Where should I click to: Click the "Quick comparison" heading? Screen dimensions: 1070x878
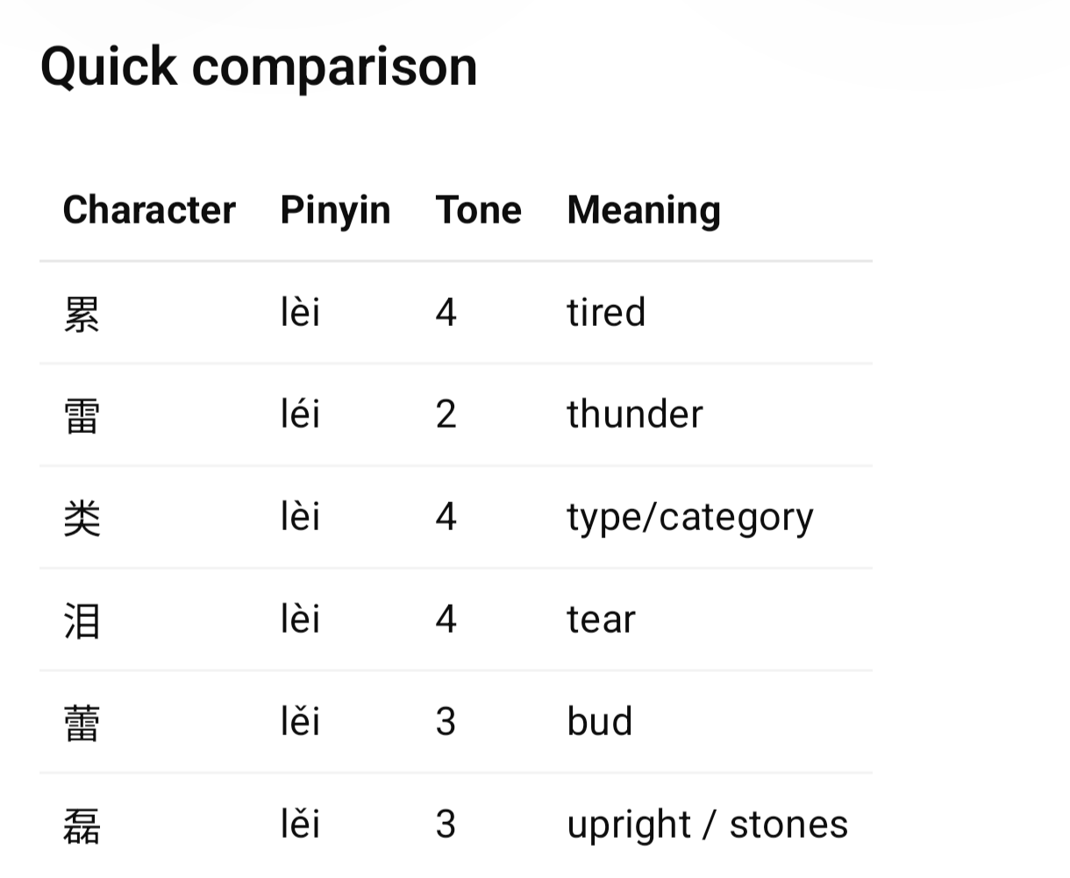(x=259, y=67)
